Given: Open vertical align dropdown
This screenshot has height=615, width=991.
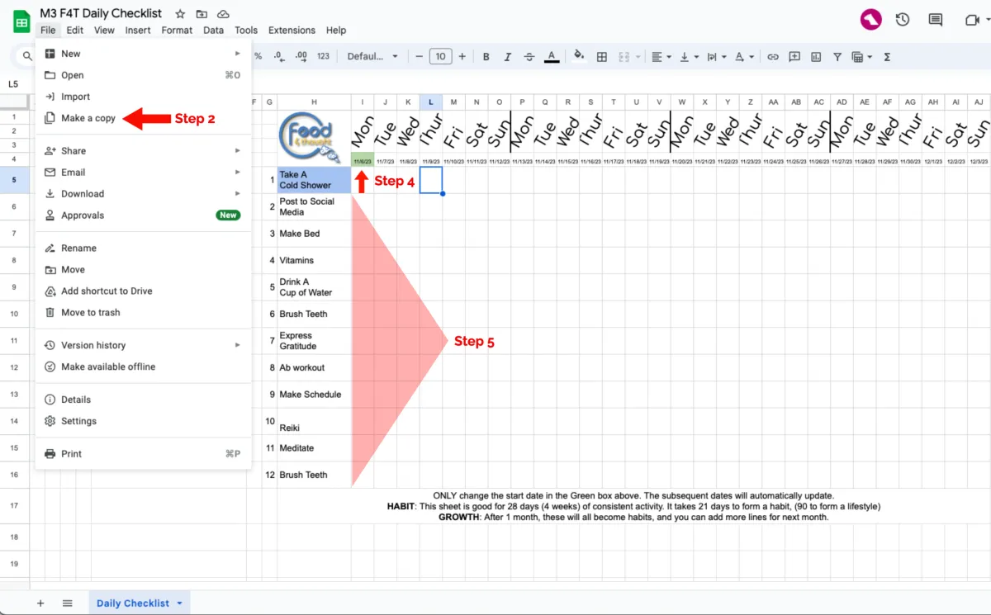Looking at the screenshot, I should click(x=688, y=56).
